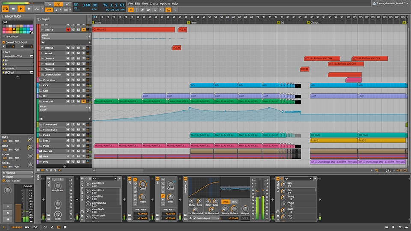Viewport: 411px width, 231px height.
Task: Click the global Record button
Action: [29, 9]
